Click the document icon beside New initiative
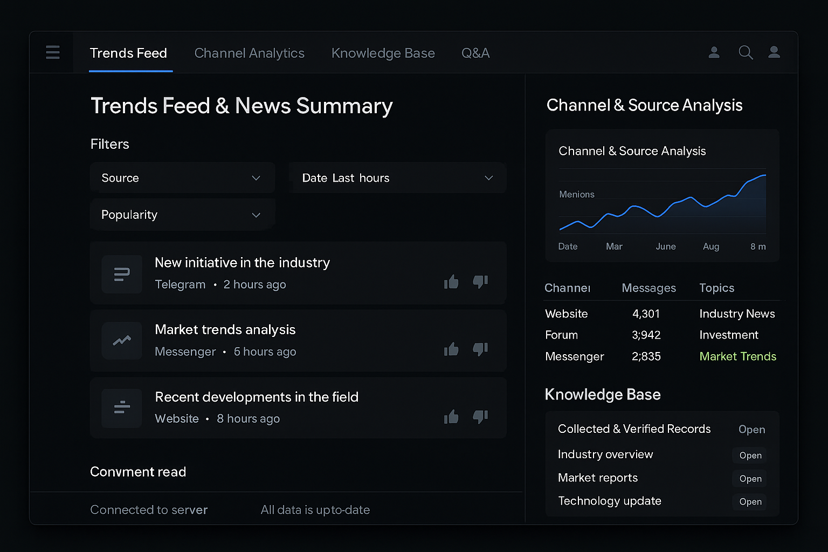The image size is (828, 552). 122,274
